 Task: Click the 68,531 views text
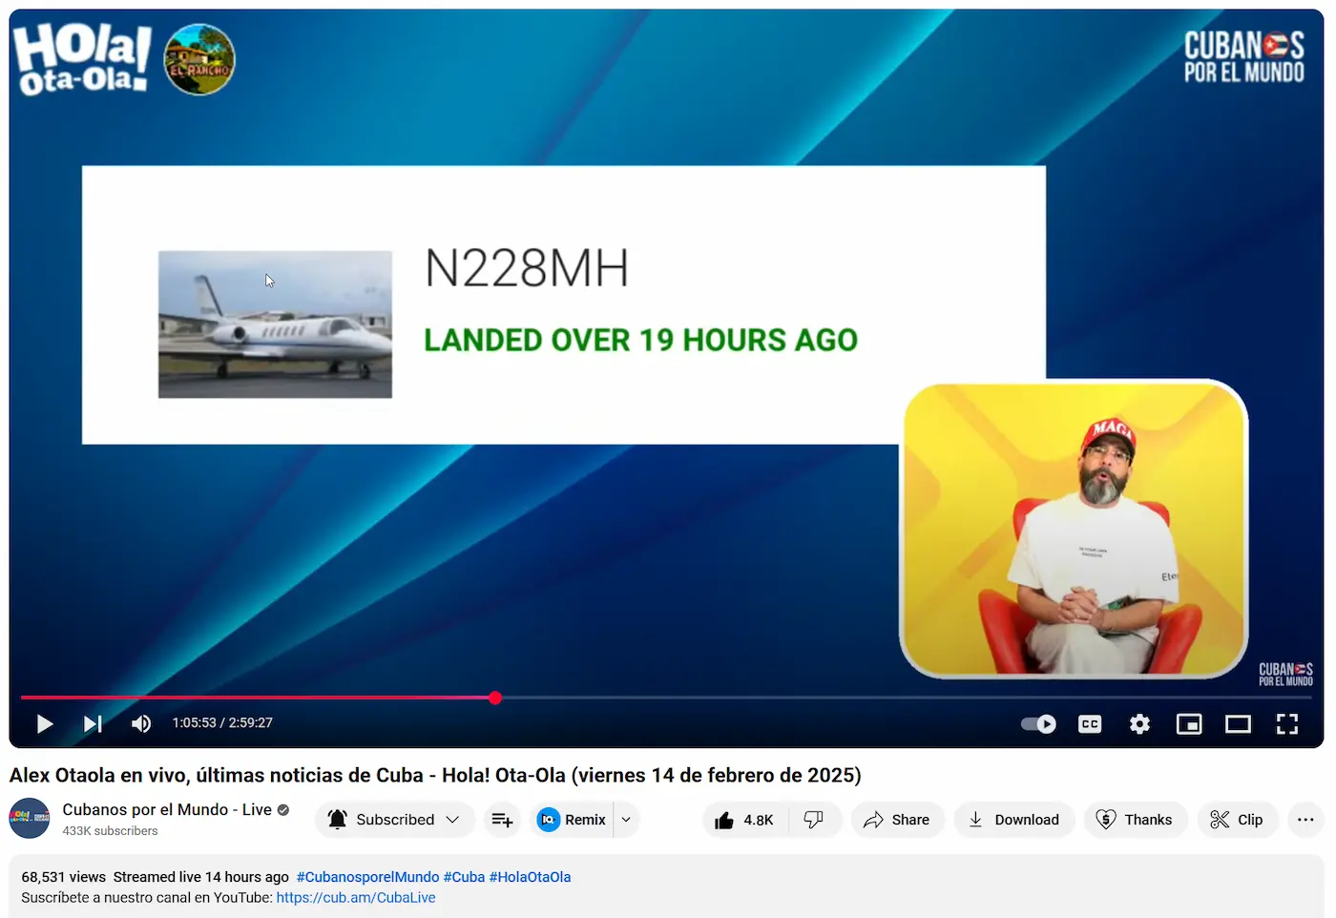coord(63,877)
